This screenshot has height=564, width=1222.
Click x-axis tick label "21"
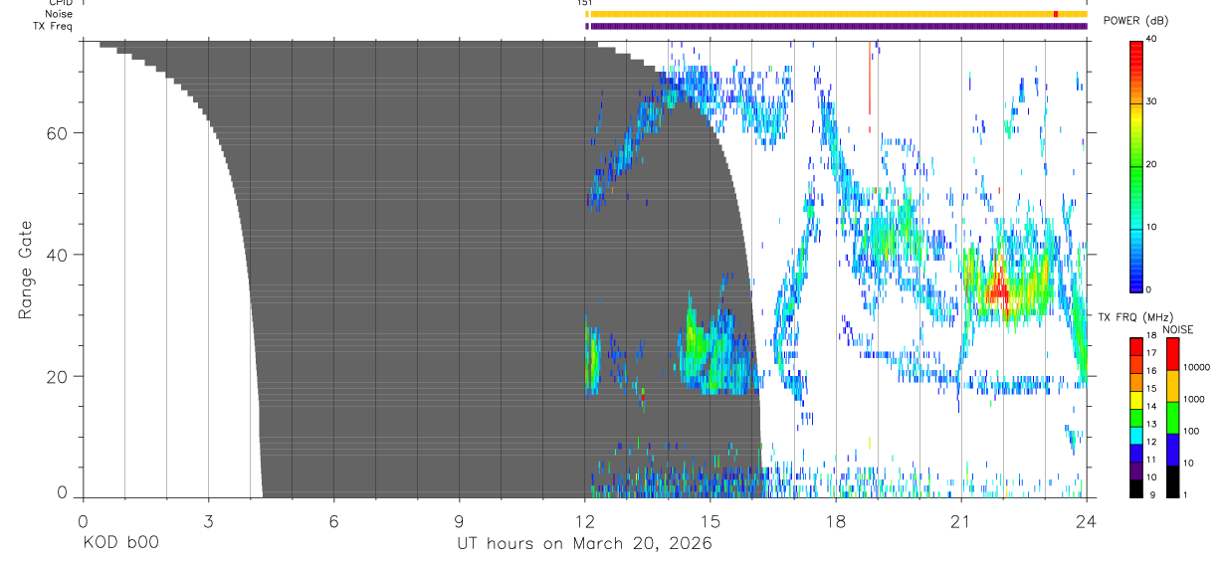click(x=961, y=521)
